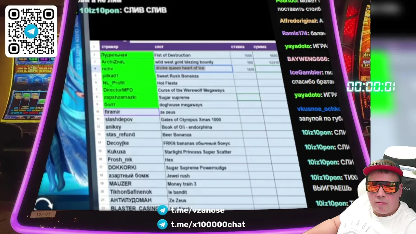The image size is (416, 234).
Task: Select the 'Лудильная' streamer cell
Action: (127, 55)
